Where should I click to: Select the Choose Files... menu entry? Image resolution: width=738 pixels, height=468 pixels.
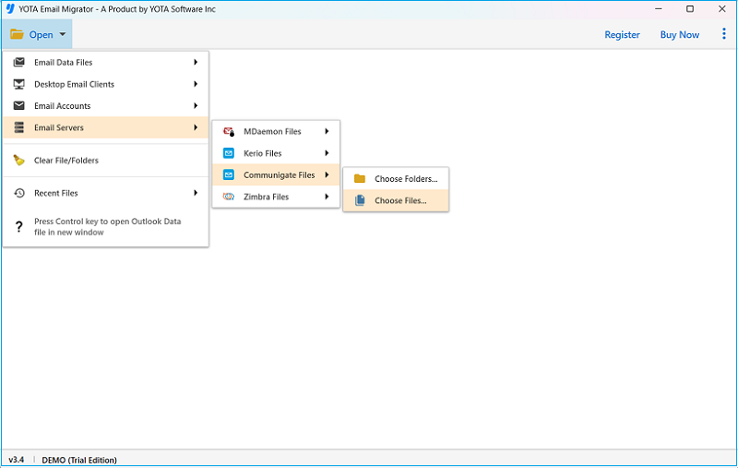pos(400,200)
